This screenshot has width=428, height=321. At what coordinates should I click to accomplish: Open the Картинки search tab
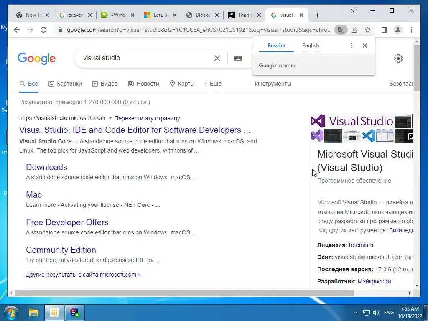coord(65,84)
